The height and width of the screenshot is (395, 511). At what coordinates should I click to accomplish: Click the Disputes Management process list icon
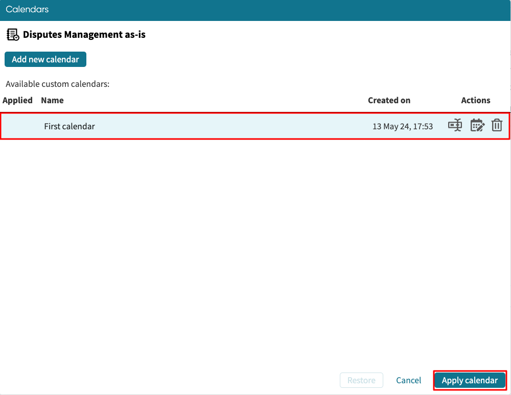tap(13, 34)
